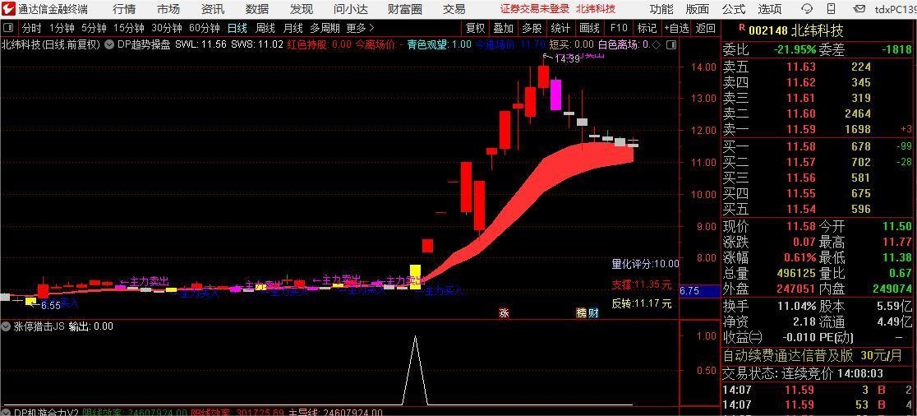Viewport: 917px width, 416px height.
Task: Click the 返回 back button
Action: pyautogui.click(x=706, y=28)
